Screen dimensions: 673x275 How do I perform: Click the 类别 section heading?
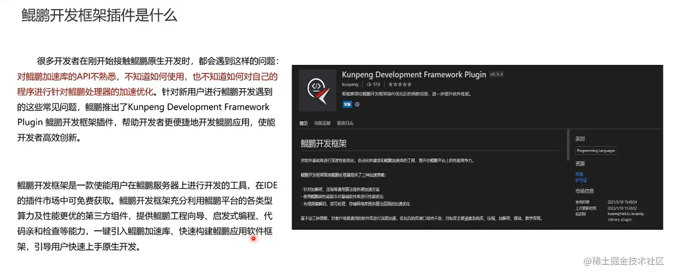[x=580, y=139]
